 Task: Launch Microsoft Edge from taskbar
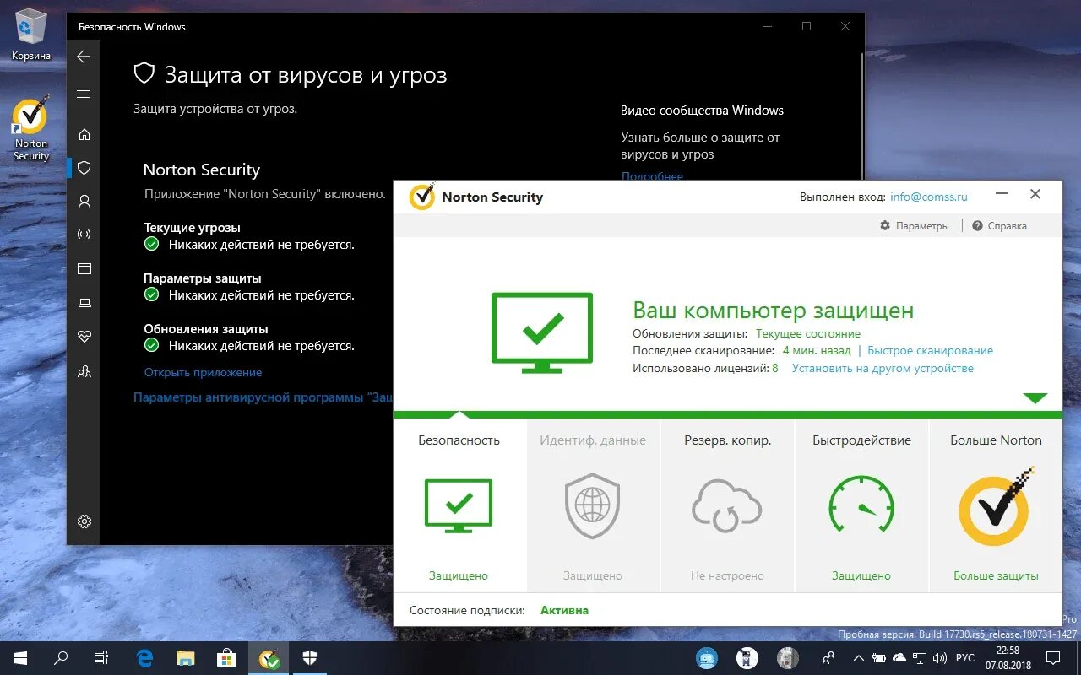click(145, 658)
